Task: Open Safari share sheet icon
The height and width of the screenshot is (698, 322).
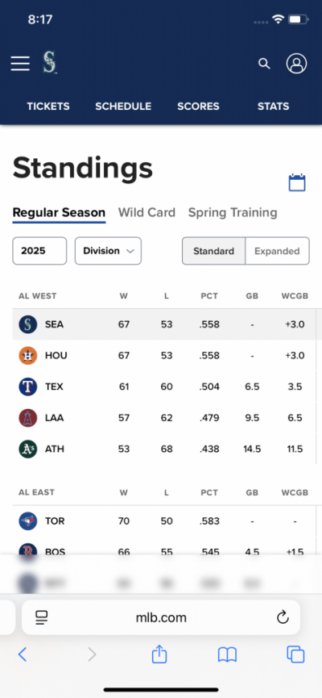Action: pos(159,654)
